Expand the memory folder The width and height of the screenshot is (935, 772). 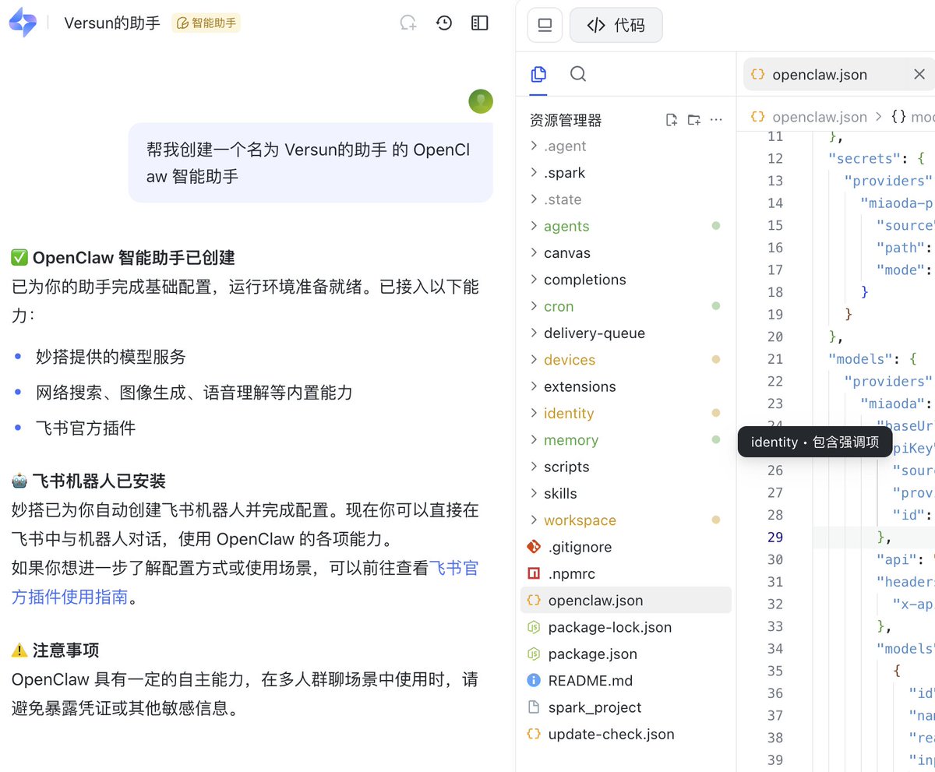tap(626, 440)
